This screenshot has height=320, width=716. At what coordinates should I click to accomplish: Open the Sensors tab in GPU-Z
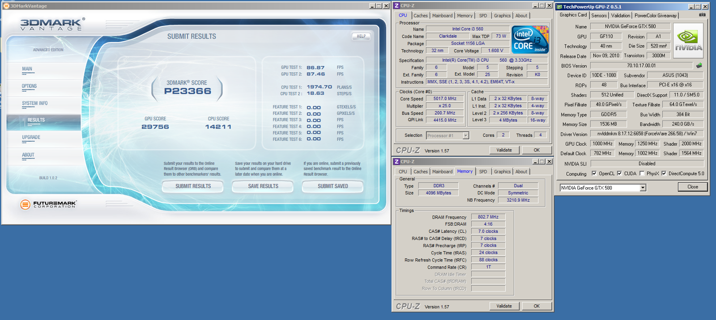[599, 16]
